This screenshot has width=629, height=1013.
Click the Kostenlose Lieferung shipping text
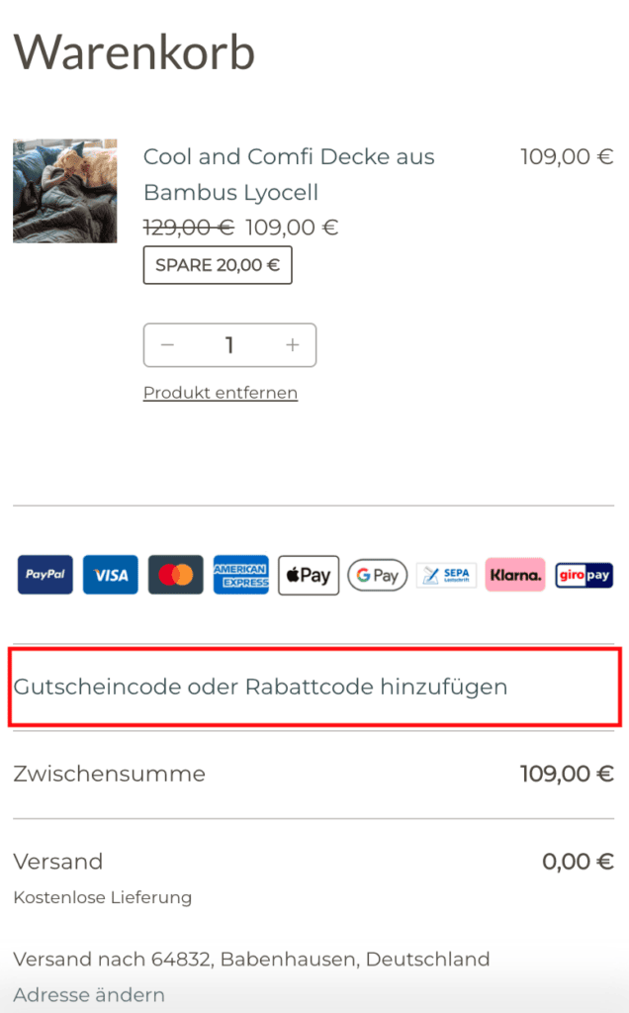click(103, 897)
